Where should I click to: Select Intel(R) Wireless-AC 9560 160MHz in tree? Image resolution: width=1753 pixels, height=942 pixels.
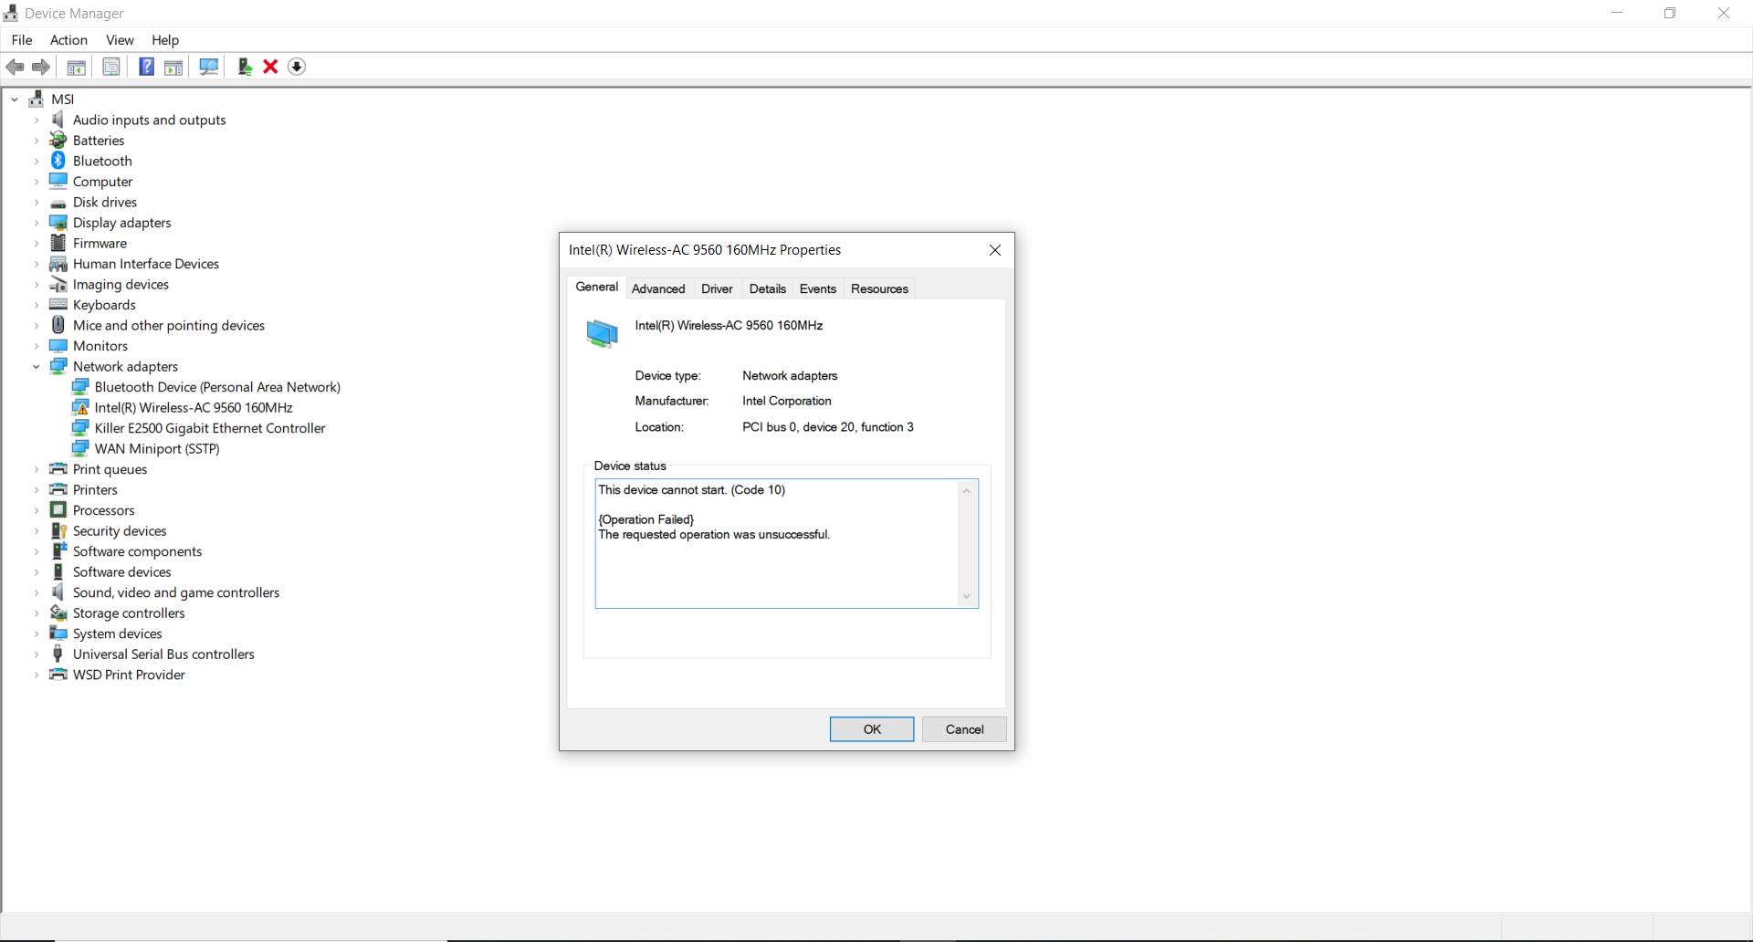194,407
